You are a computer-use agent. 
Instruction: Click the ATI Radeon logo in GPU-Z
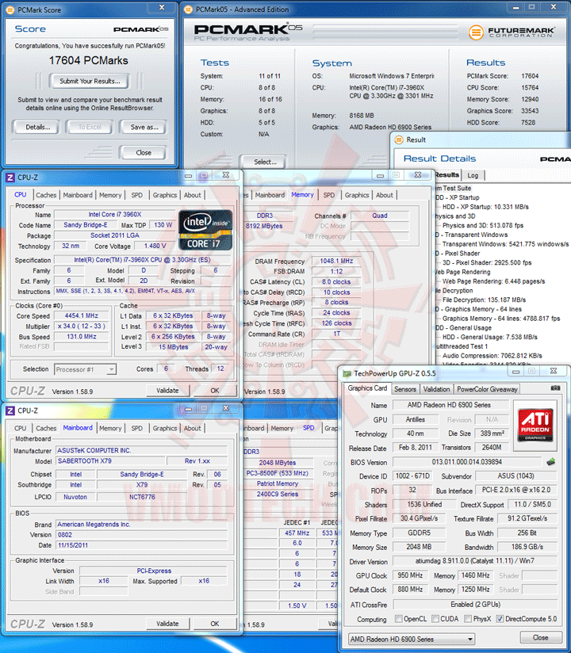(535, 426)
